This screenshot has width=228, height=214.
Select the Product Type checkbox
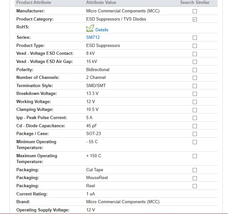[195, 46]
